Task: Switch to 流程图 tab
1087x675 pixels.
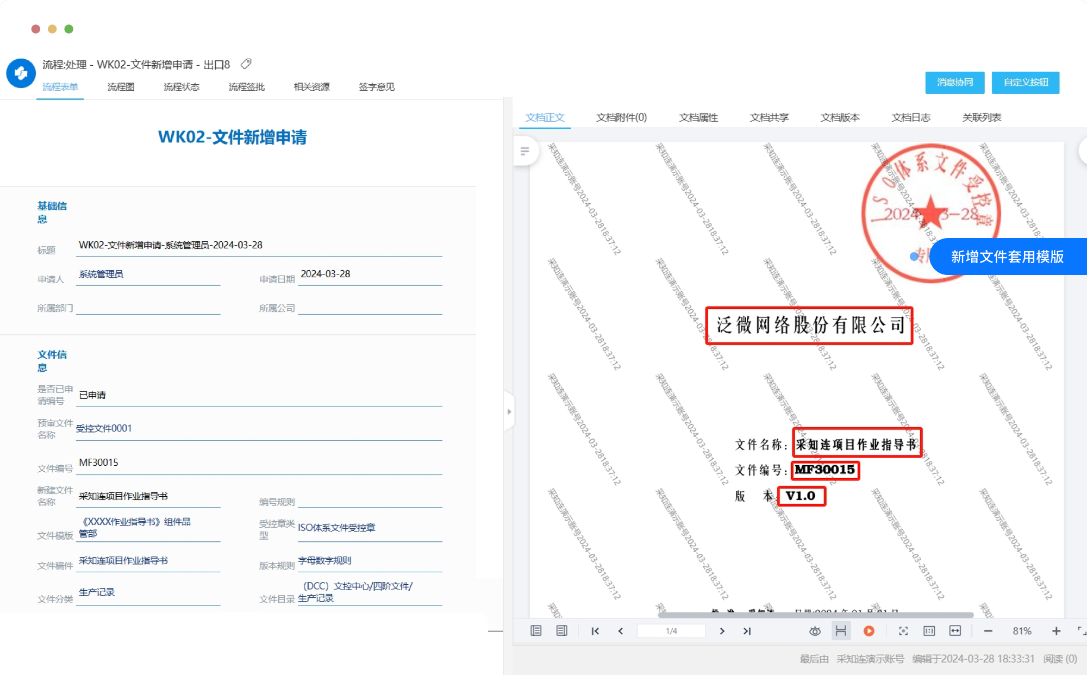Action: tap(121, 87)
